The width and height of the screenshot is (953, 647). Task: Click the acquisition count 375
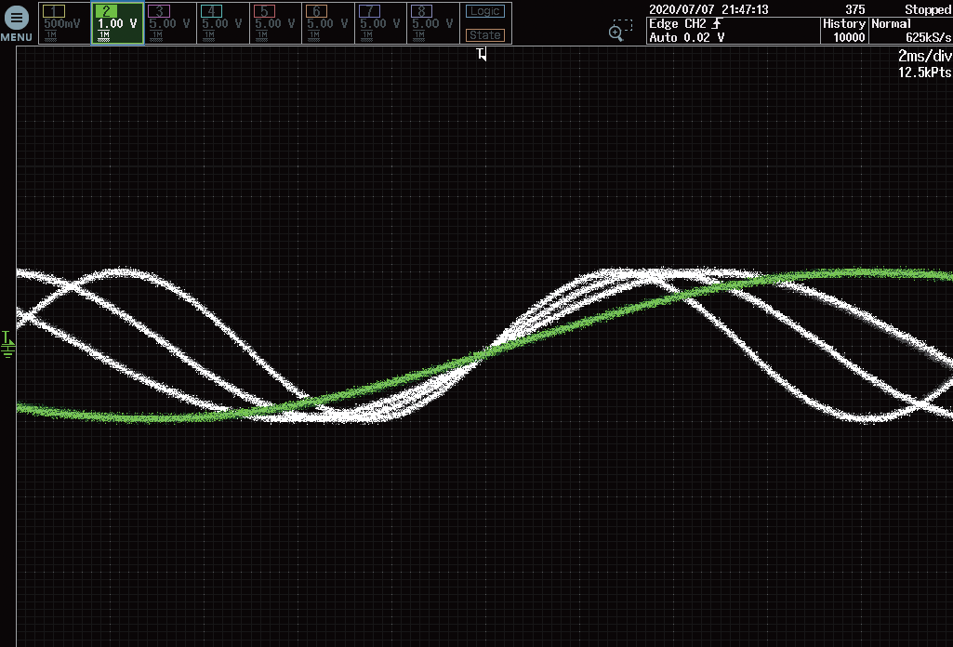(x=854, y=9)
